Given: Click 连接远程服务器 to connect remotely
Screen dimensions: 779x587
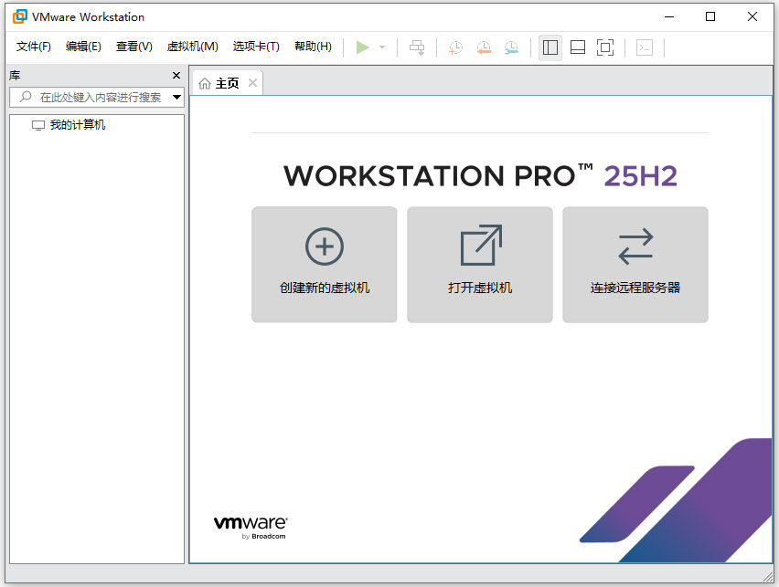Looking at the screenshot, I should pos(635,265).
